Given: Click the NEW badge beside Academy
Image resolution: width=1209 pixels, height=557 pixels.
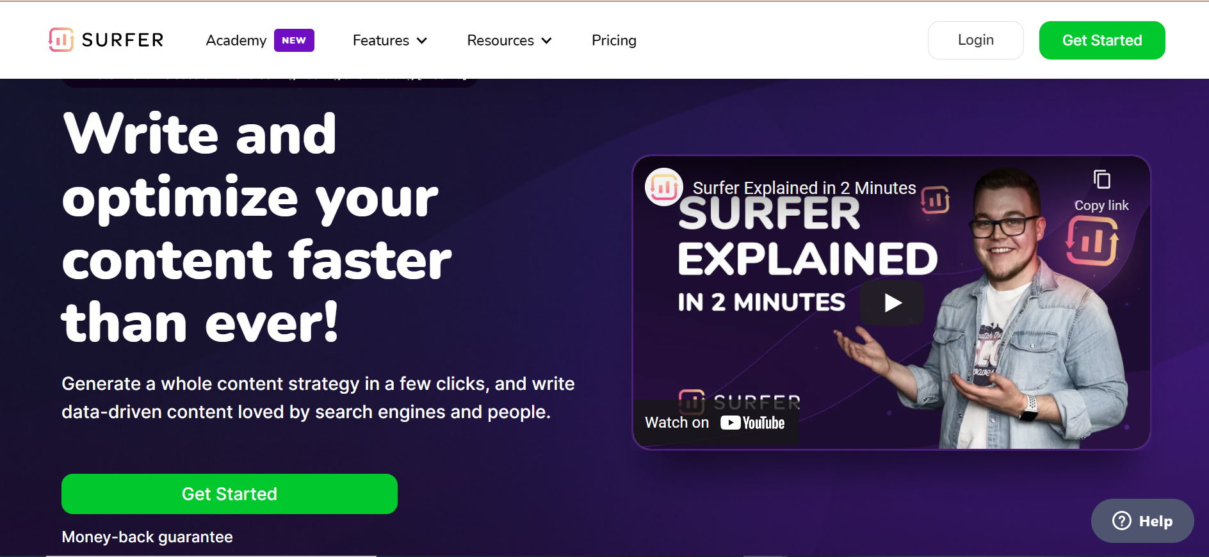Looking at the screenshot, I should click(x=294, y=40).
